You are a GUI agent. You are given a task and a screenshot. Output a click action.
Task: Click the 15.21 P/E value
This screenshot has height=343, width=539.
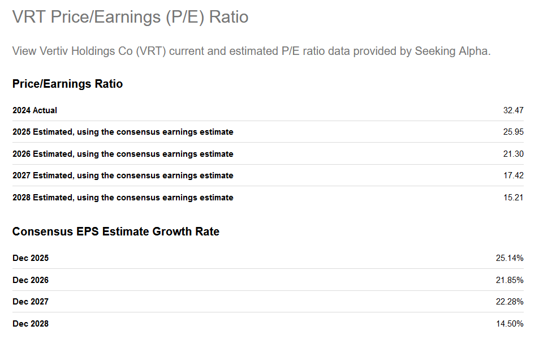click(513, 198)
